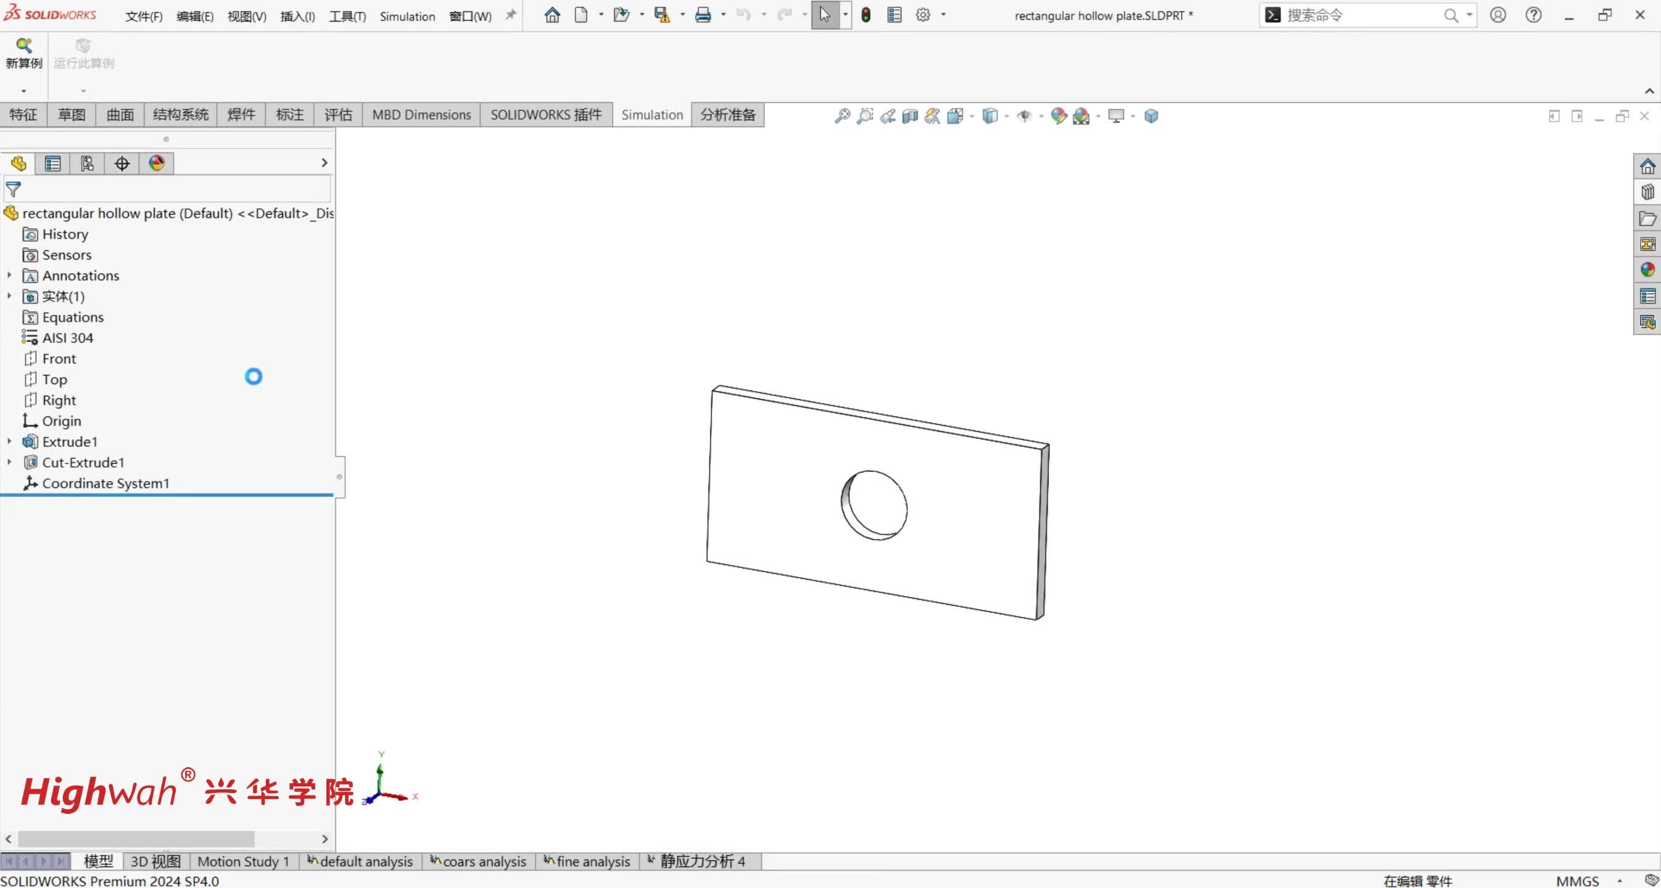Expand the Annotations folder
The image size is (1661, 888).
click(9, 275)
